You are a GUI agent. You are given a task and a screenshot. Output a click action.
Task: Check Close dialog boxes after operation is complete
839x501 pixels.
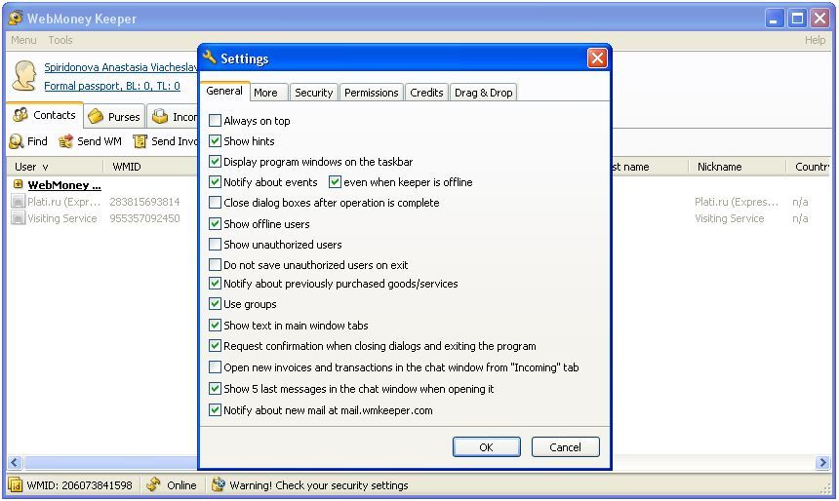pos(215,203)
